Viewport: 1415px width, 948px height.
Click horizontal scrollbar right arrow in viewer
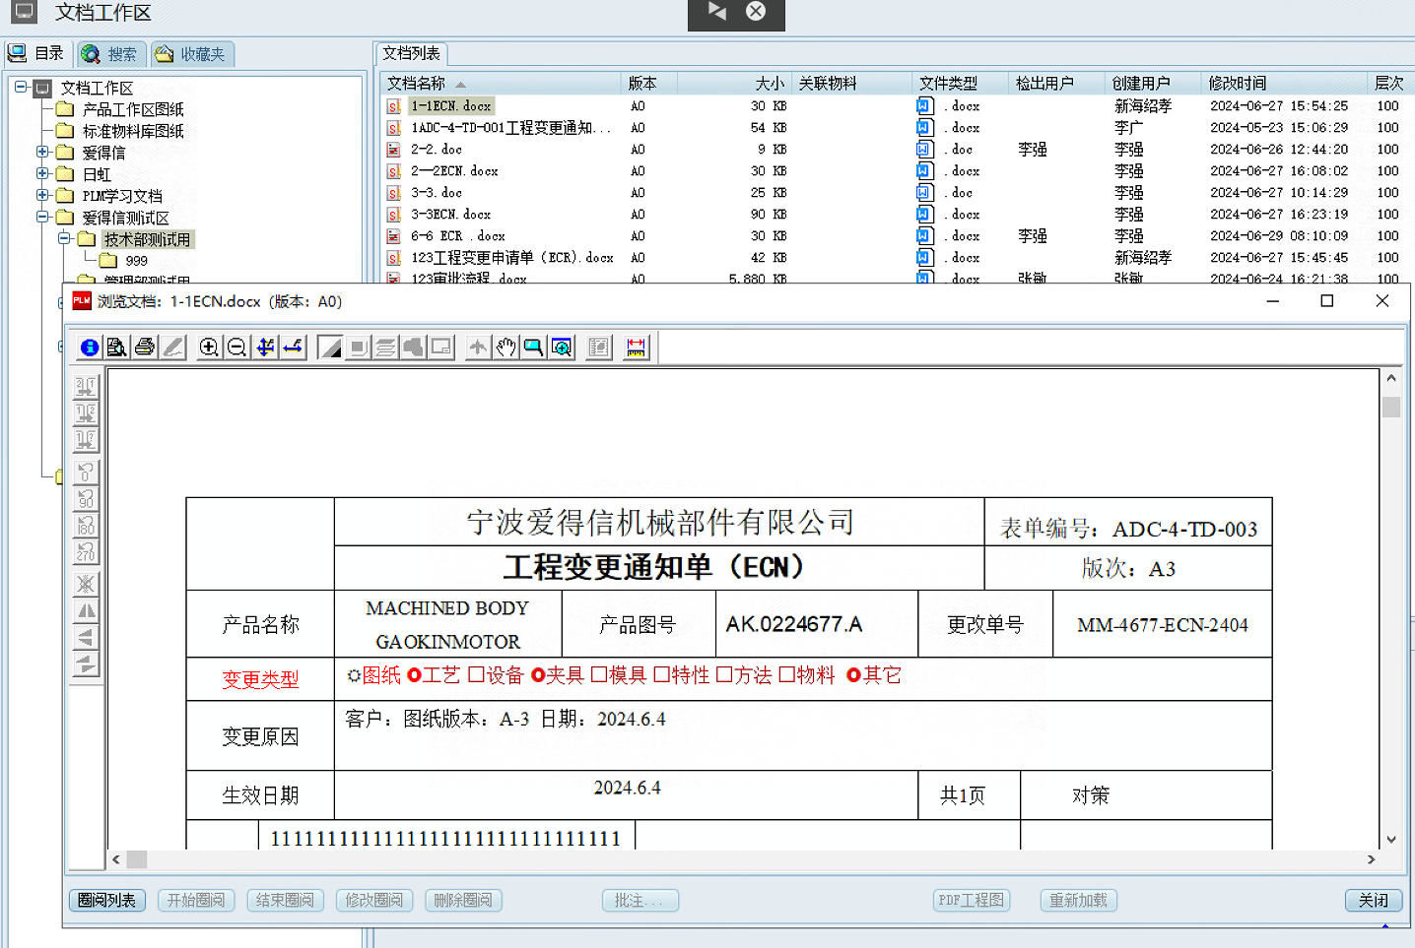pos(1371,859)
